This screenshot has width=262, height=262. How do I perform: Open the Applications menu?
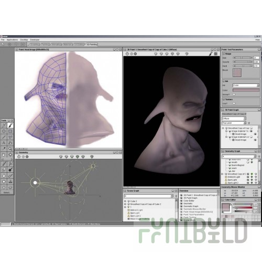[12, 40]
